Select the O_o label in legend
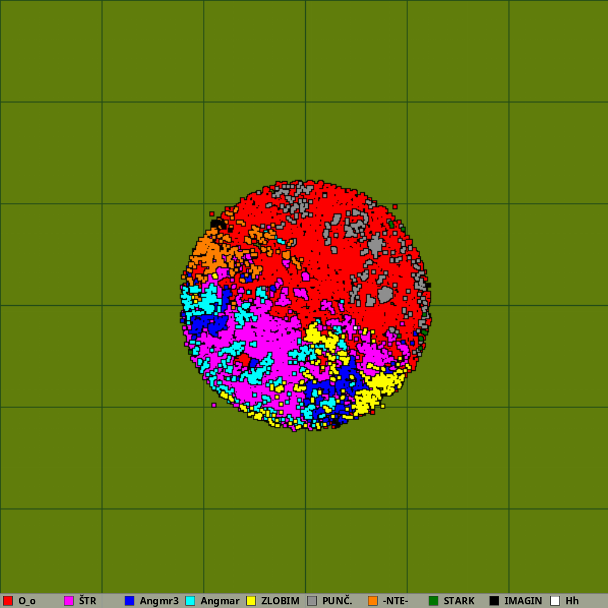608x608 pixels. coord(27,601)
